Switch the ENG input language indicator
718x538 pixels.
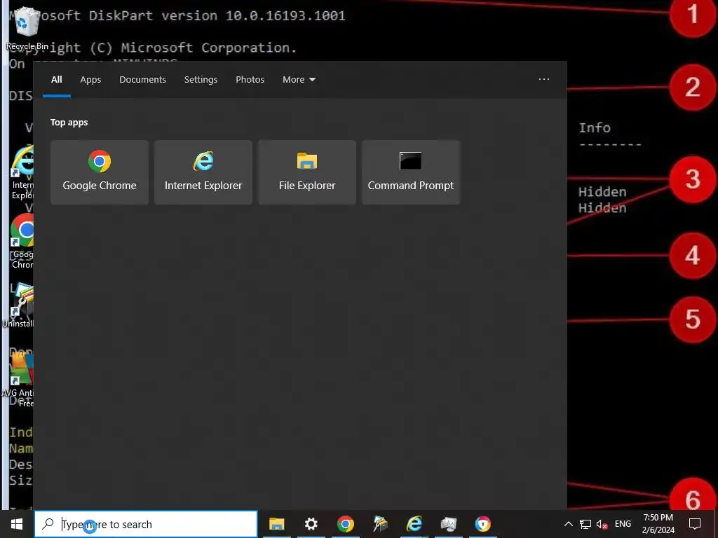click(x=623, y=524)
